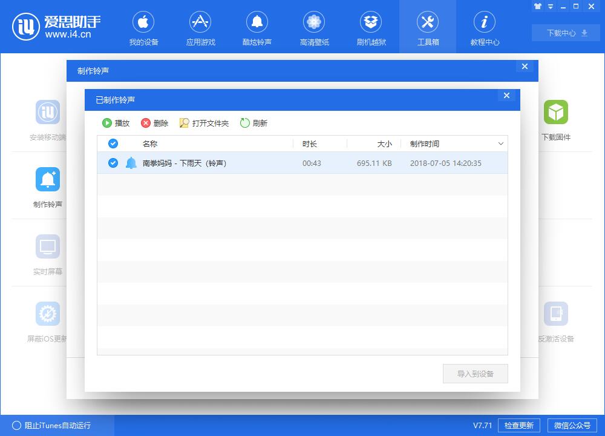Open the 实时屏幕 live screen tool
The width and height of the screenshot is (605, 436).
pyautogui.click(x=47, y=253)
